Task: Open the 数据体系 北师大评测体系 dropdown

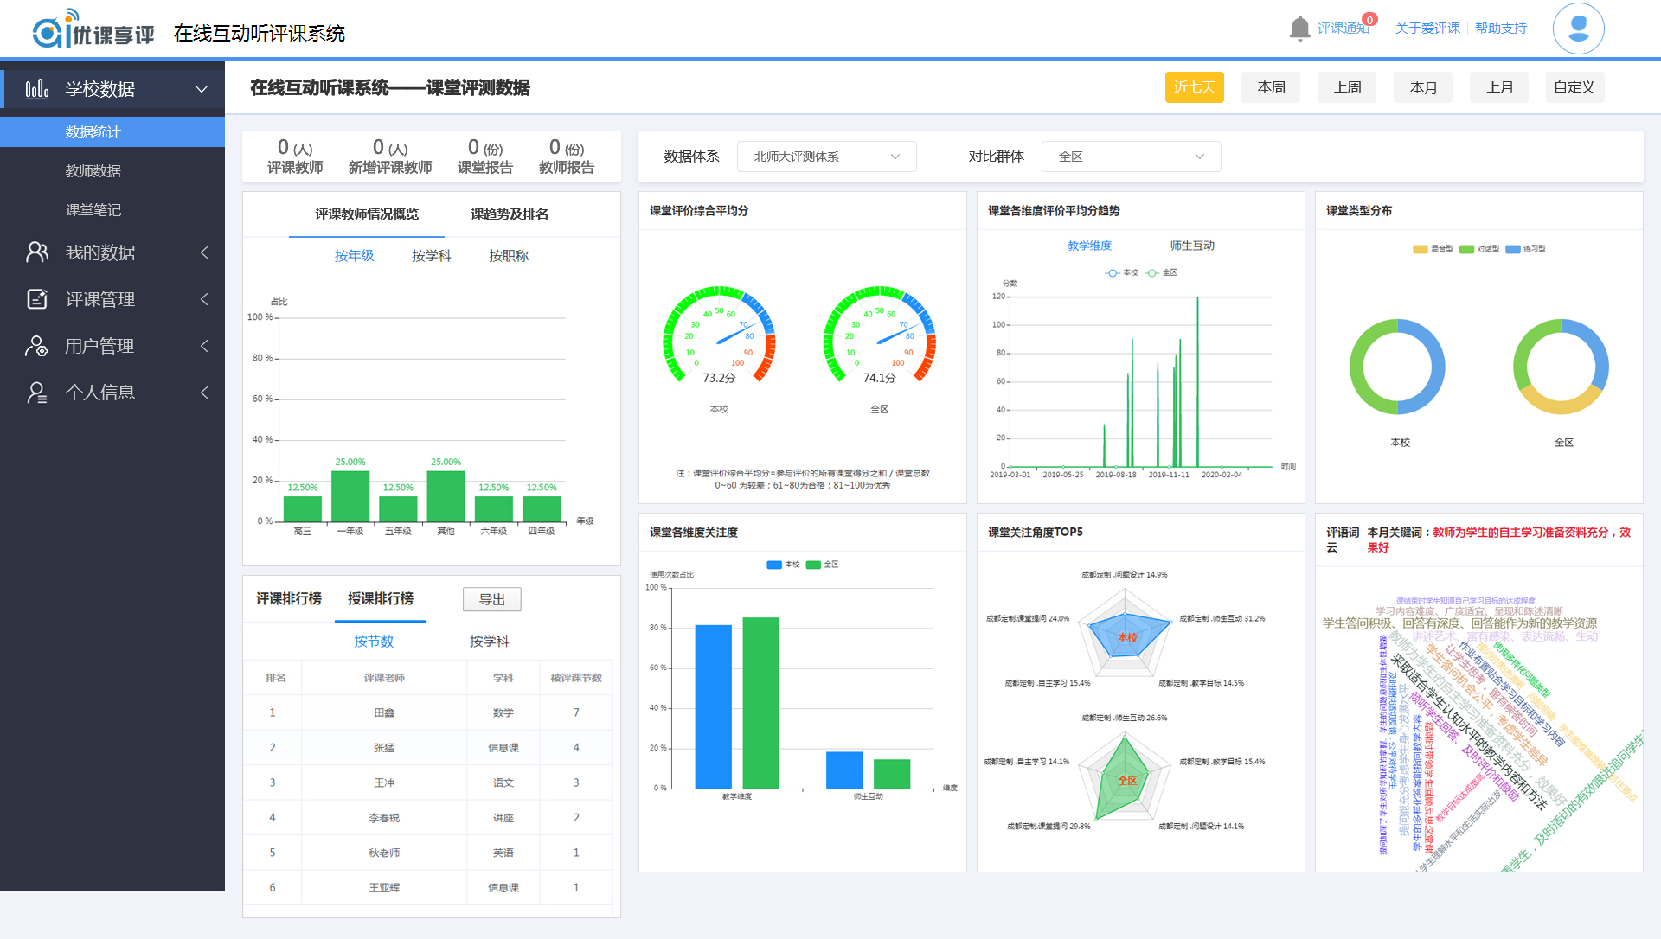Action: (x=826, y=156)
